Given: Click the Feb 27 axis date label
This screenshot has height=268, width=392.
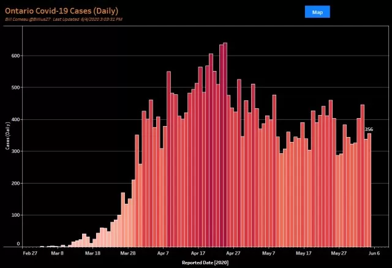Looking at the screenshot, I should click(x=30, y=253).
